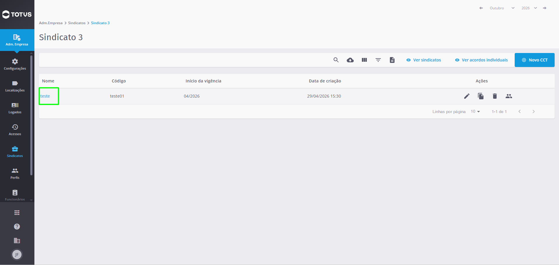
Task: Click the company building icon at the sidebar bottom
Action: click(x=17, y=241)
